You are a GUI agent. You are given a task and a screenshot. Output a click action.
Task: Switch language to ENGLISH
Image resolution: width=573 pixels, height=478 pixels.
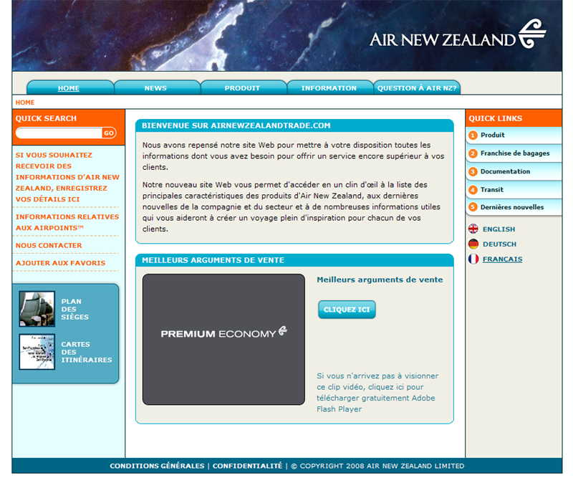(x=499, y=229)
